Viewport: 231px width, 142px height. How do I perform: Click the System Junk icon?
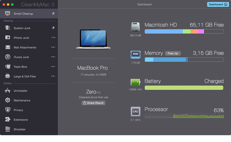(x=7, y=28)
